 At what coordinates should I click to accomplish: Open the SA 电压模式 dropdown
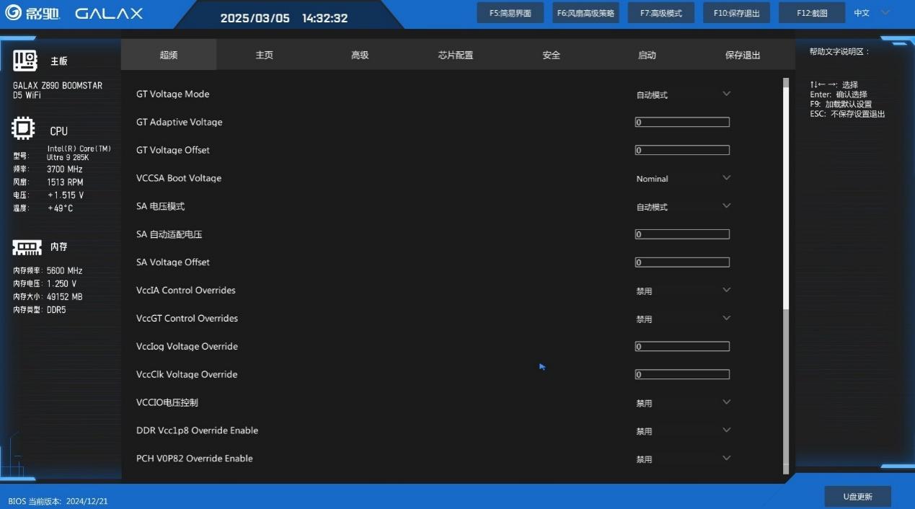[683, 206]
